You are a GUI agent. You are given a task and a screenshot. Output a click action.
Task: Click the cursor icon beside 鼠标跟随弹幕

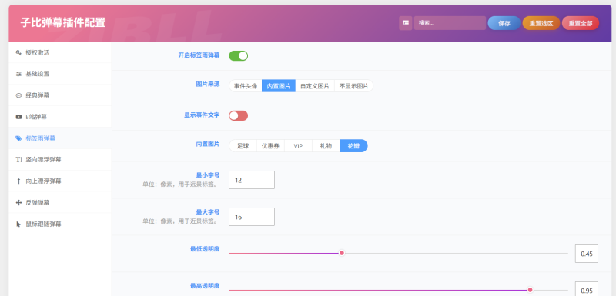point(18,224)
